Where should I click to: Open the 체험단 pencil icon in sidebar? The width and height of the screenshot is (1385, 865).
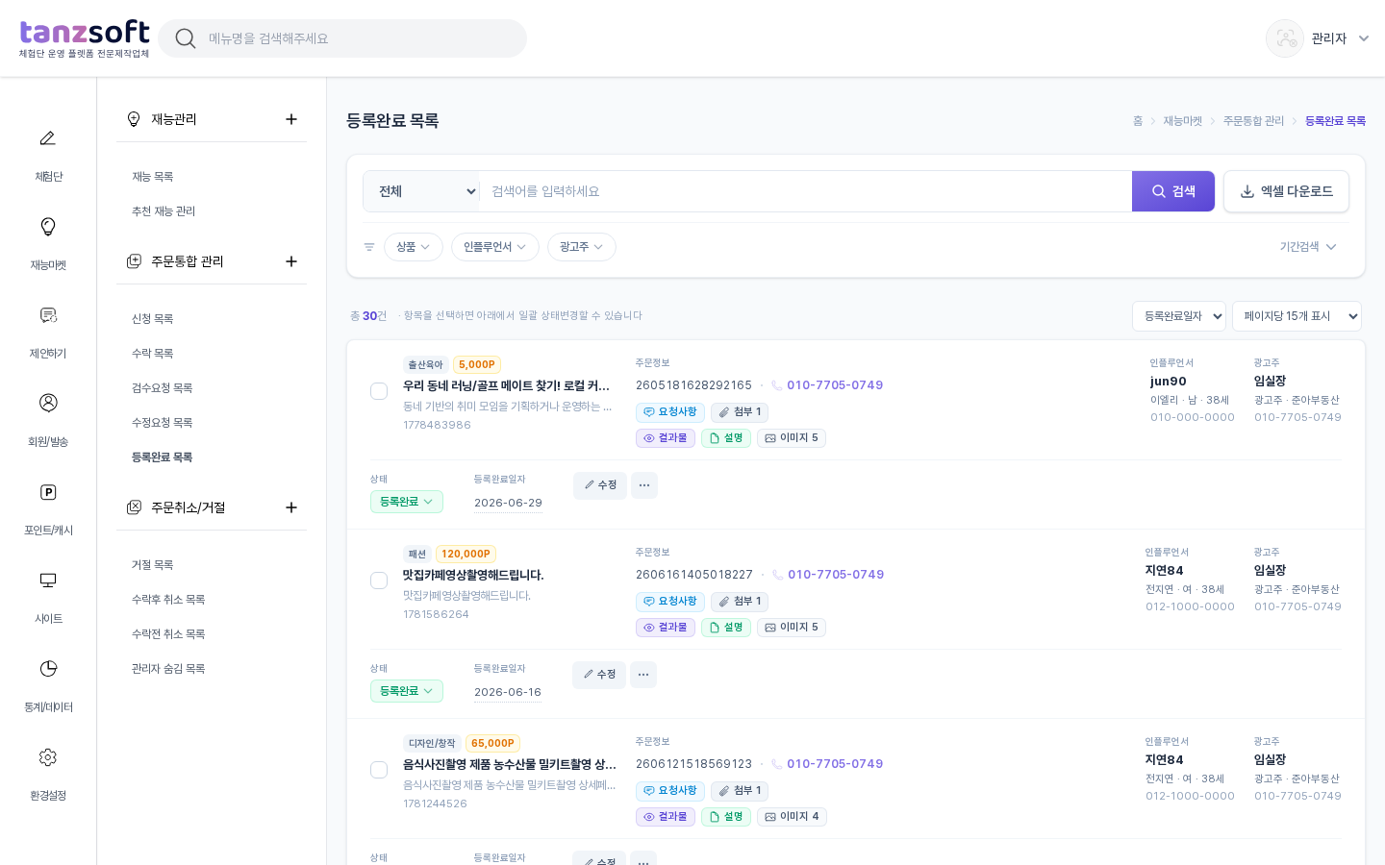tap(48, 138)
